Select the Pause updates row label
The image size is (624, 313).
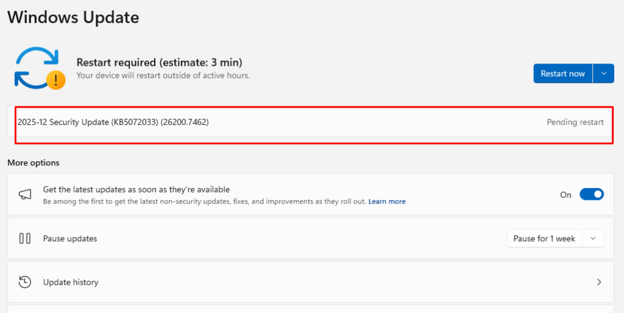tap(69, 239)
